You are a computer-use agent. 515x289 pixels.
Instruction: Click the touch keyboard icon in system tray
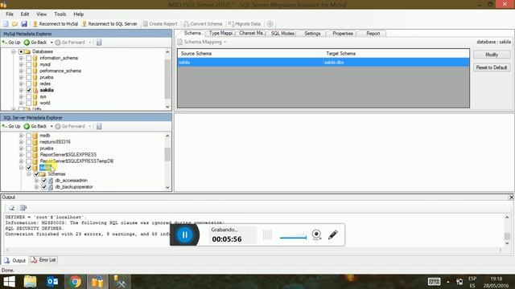pyautogui.click(x=435, y=282)
